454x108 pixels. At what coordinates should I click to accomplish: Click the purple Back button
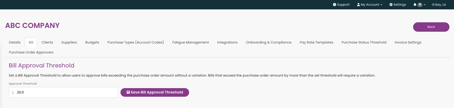(x=431, y=27)
